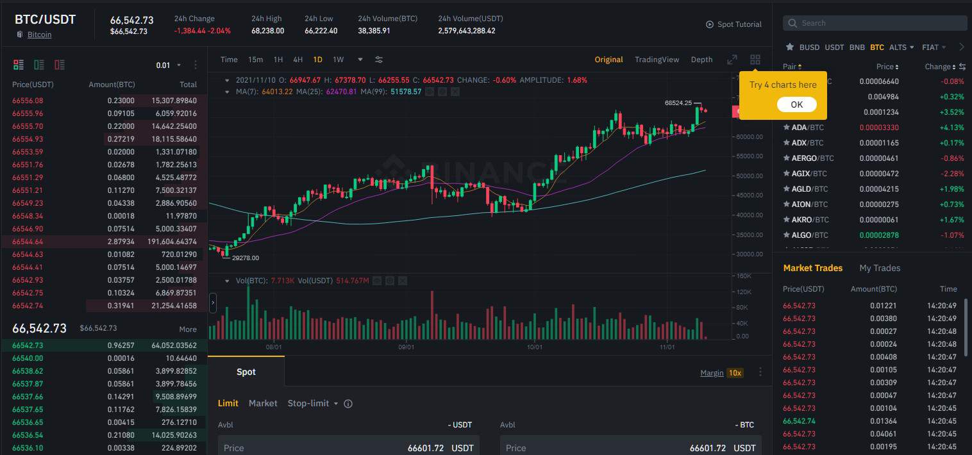
Task: Select the 1W chart interval
Action: tap(339, 60)
